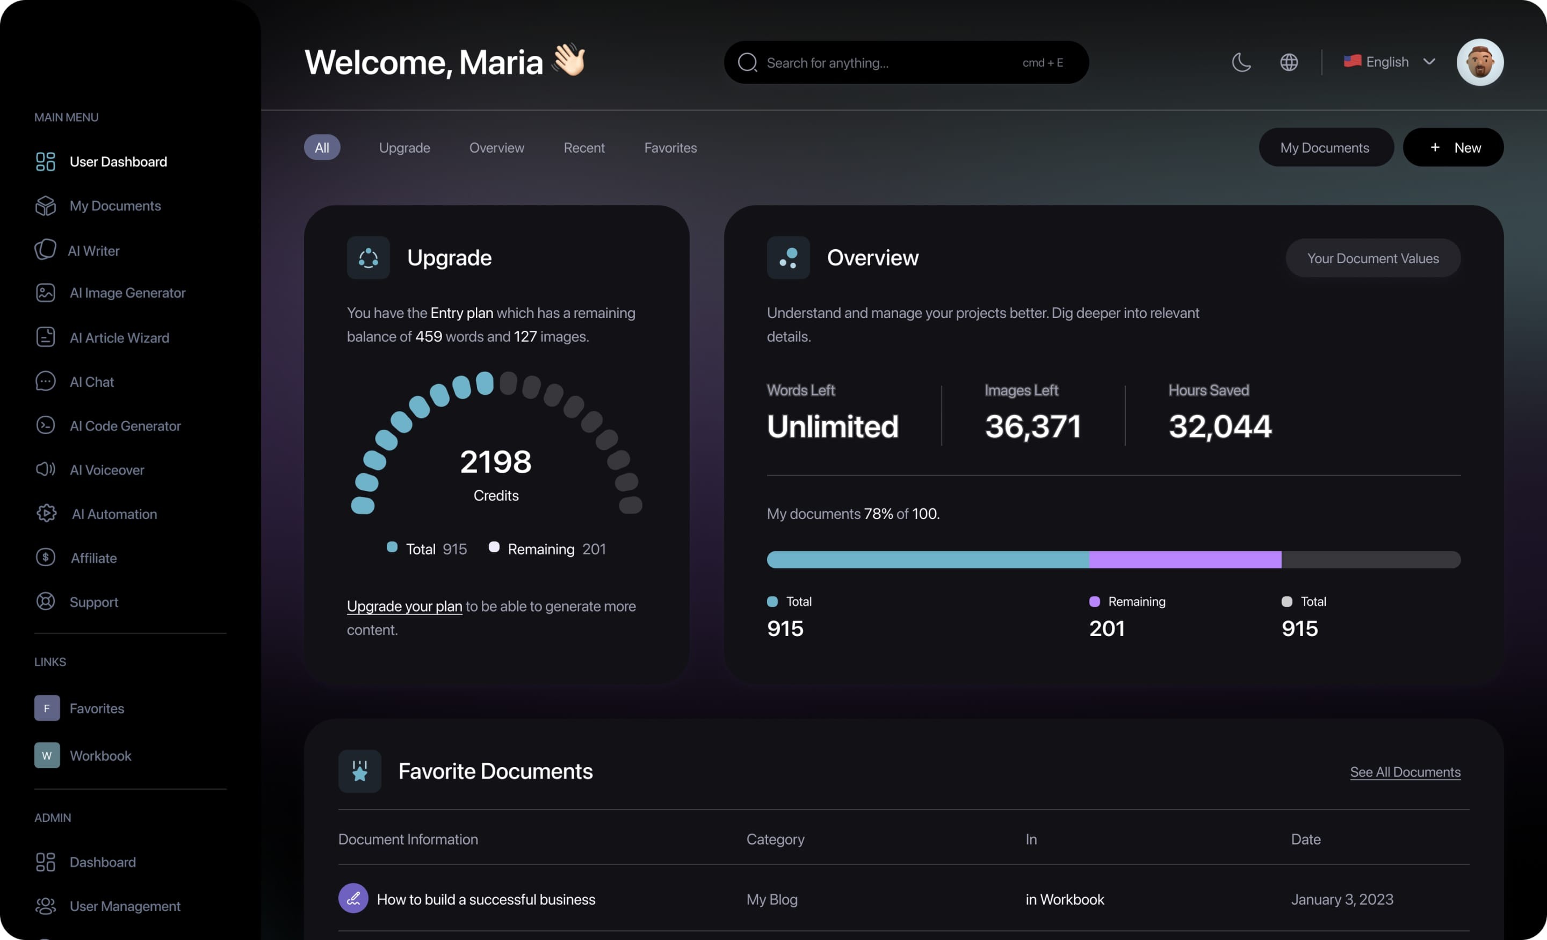Launch the AI Voiceover tool

click(x=107, y=469)
